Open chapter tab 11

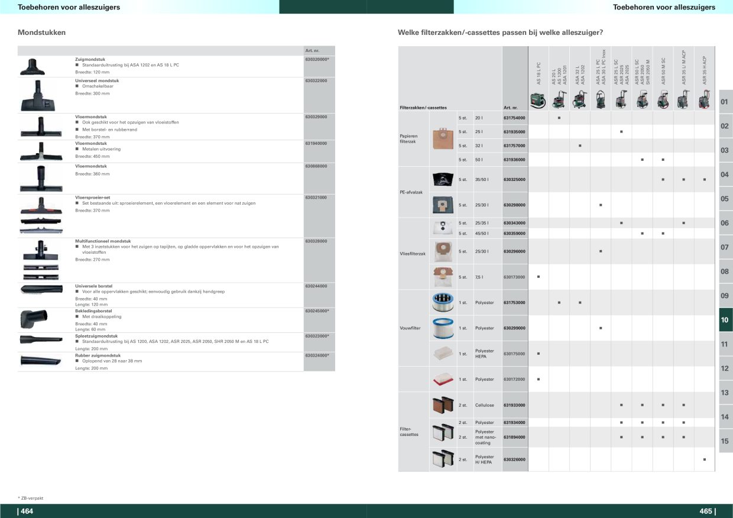pyautogui.click(x=725, y=344)
